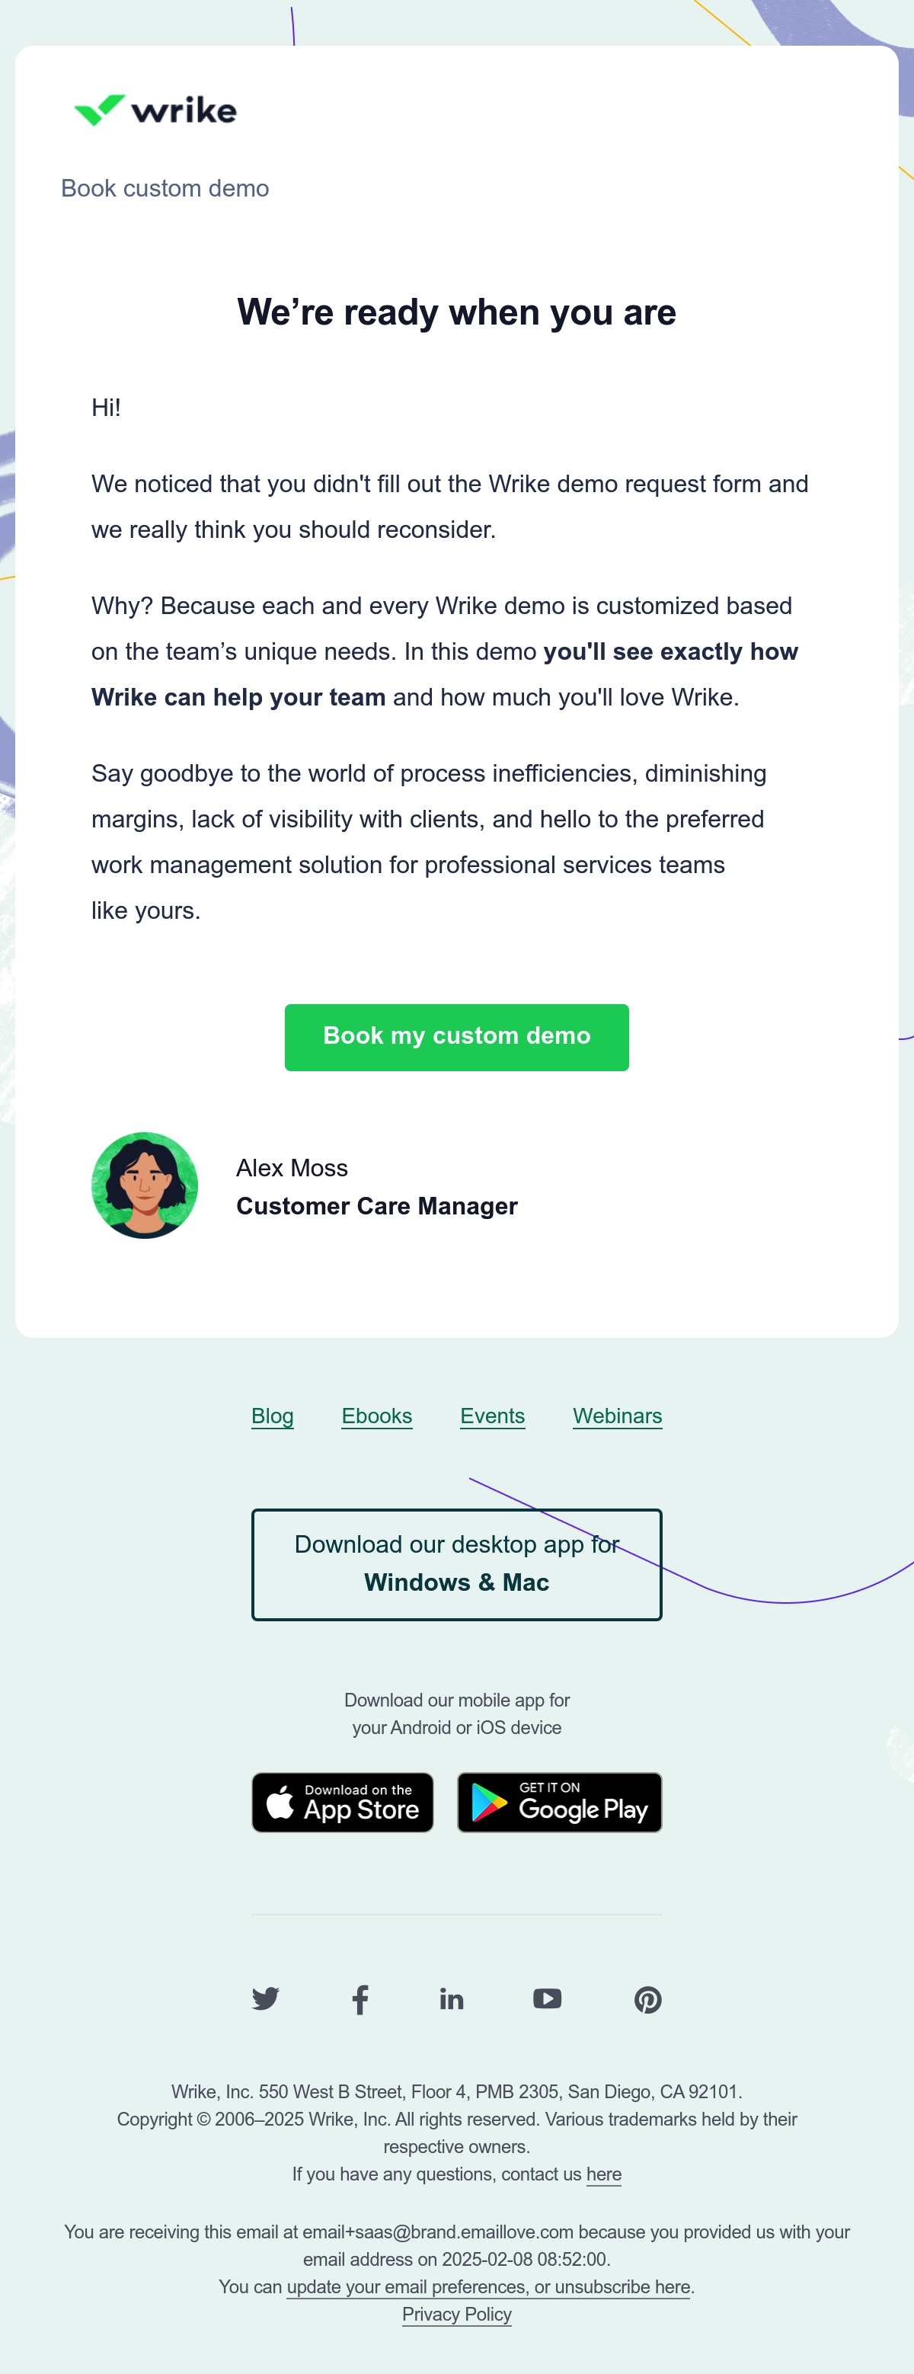The width and height of the screenshot is (914, 2374).
Task: Click update email preferences or unsubscribe link
Action: tap(488, 2286)
